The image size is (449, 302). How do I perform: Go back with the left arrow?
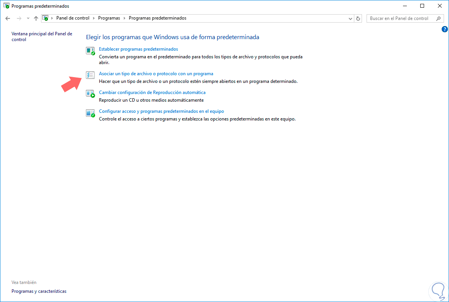8,18
